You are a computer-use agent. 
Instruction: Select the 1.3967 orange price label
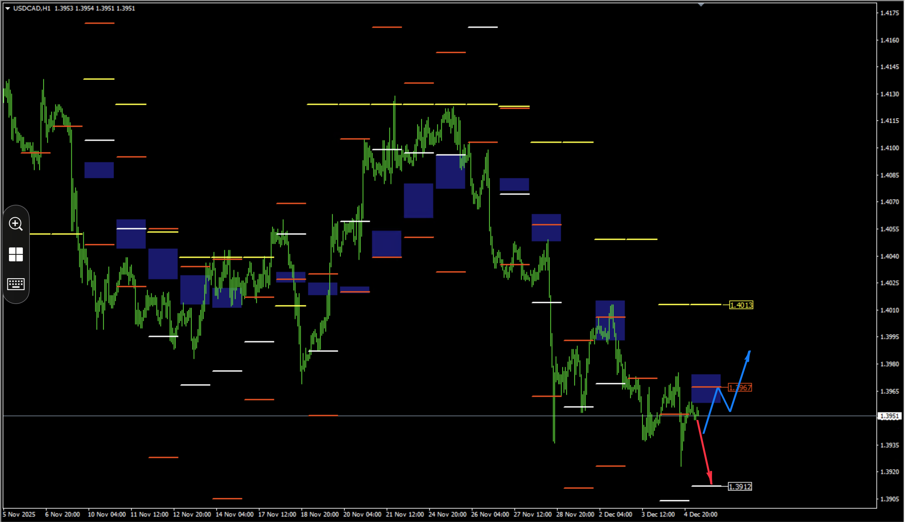pos(739,388)
